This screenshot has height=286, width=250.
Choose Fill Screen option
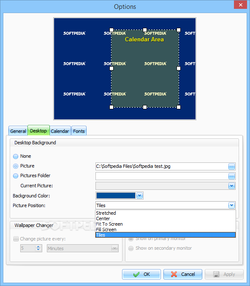[166, 229]
